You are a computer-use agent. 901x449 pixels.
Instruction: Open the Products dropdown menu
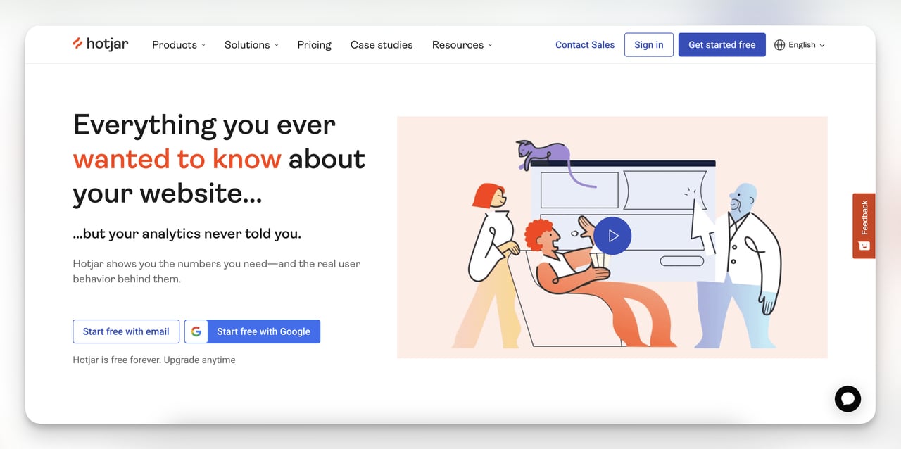click(179, 44)
